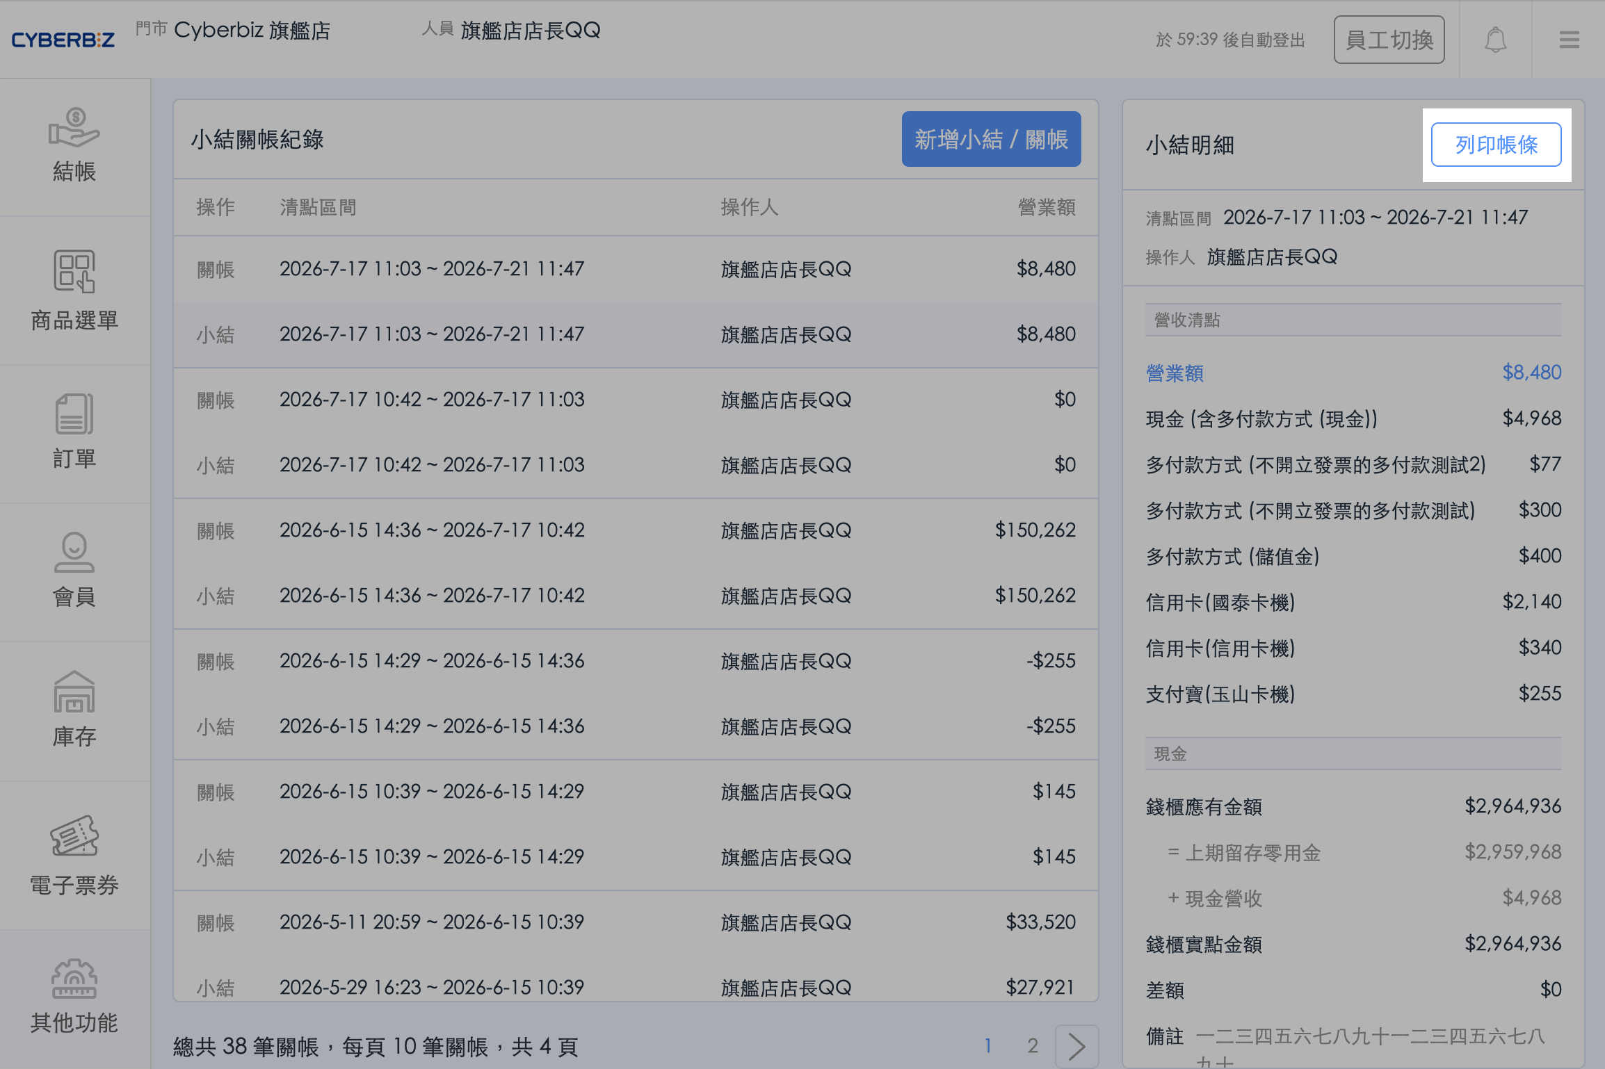Viewport: 1605px width, 1069px height.
Task: Select 小結 row 2026-7-17 10:42 ~ 2026-7-17 11:03
Action: click(x=636, y=465)
